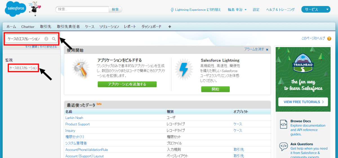The width and height of the screenshot is (338, 158).
Task: Open the plus tab for all tabs
Action: pos(170,27)
